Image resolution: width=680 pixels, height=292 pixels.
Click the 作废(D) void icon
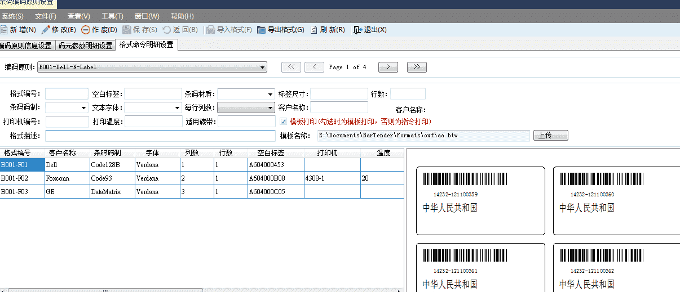click(86, 30)
